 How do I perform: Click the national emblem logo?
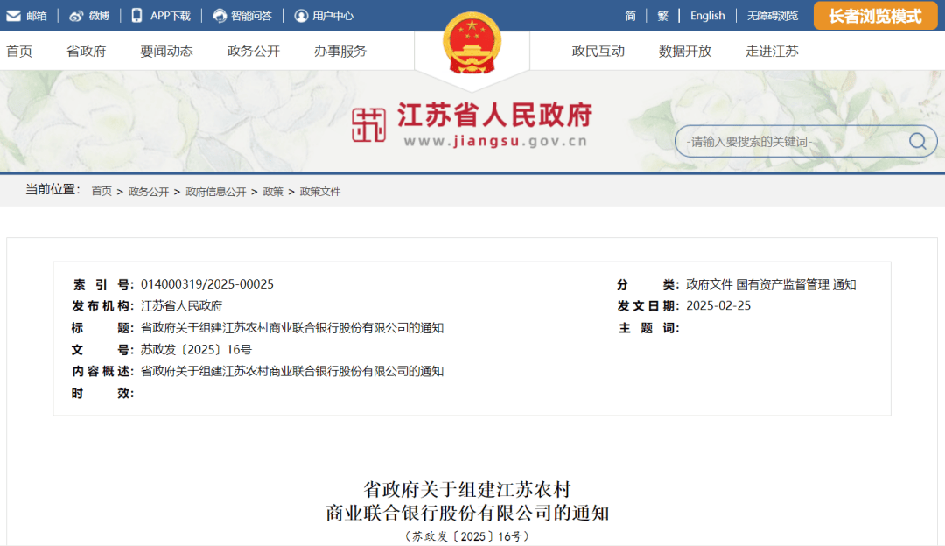[x=472, y=43]
